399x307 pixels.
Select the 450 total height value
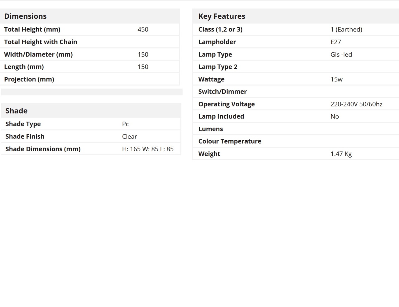(143, 29)
